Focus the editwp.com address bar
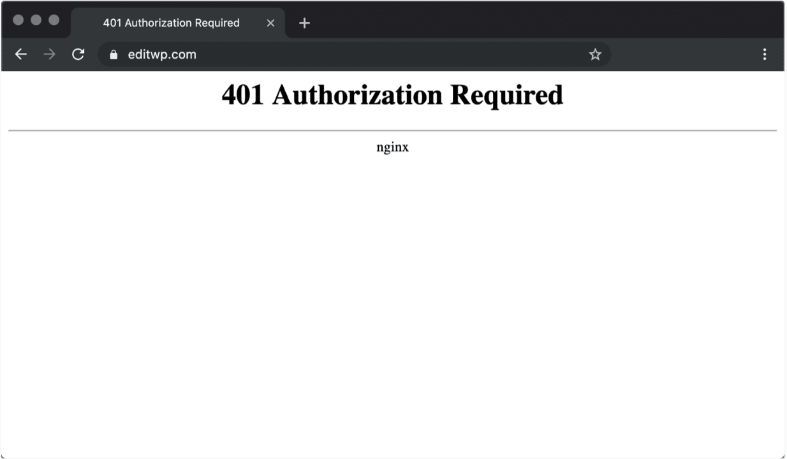Viewport: 787px width, 459px height. [x=354, y=55]
